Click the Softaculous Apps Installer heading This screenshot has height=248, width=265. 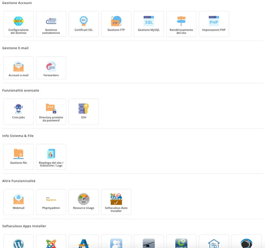[x=24, y=226]
